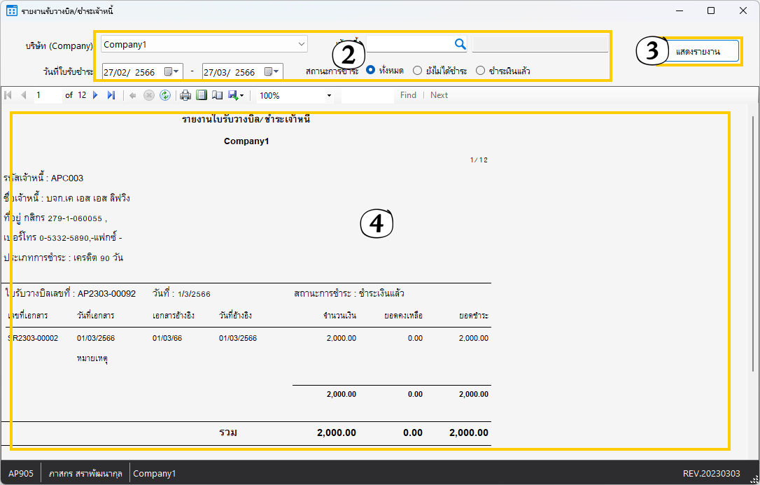760x485 pixels.
Task: Open end date calendar dropdown
Action: (x=273, y=71)
